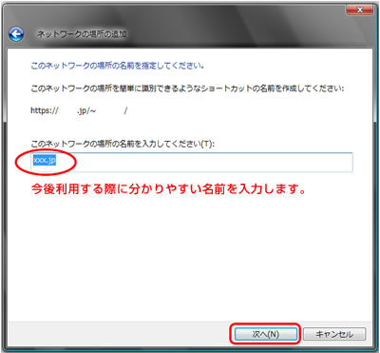Go back using the blue arrow icon
Image resolution: width=380 pixels, height=353 pixels.
(16, 34)
